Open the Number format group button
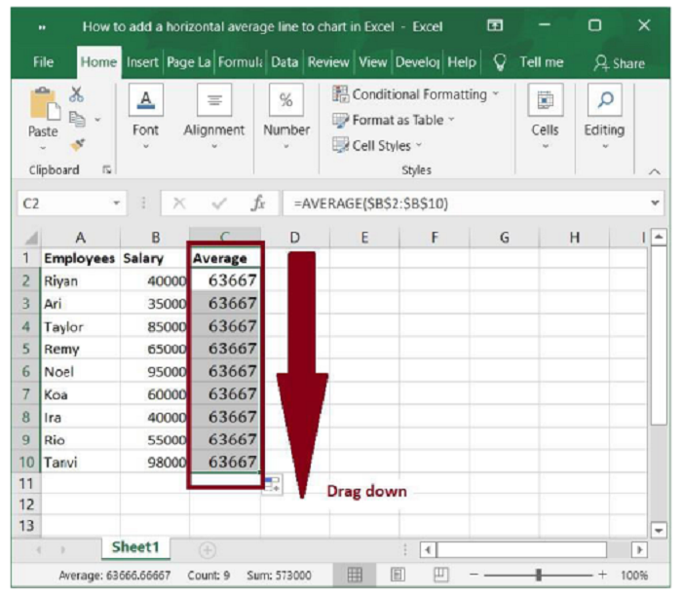This screenshot has height=596, width=682. click(x=286, y=100)
